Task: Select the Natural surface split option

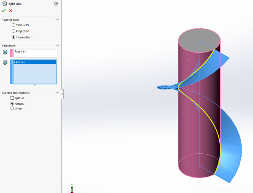Action: point(12,103)
